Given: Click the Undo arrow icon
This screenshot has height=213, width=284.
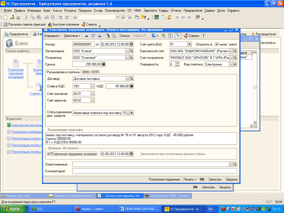Looking at the screenshot, I should point(60,17).
